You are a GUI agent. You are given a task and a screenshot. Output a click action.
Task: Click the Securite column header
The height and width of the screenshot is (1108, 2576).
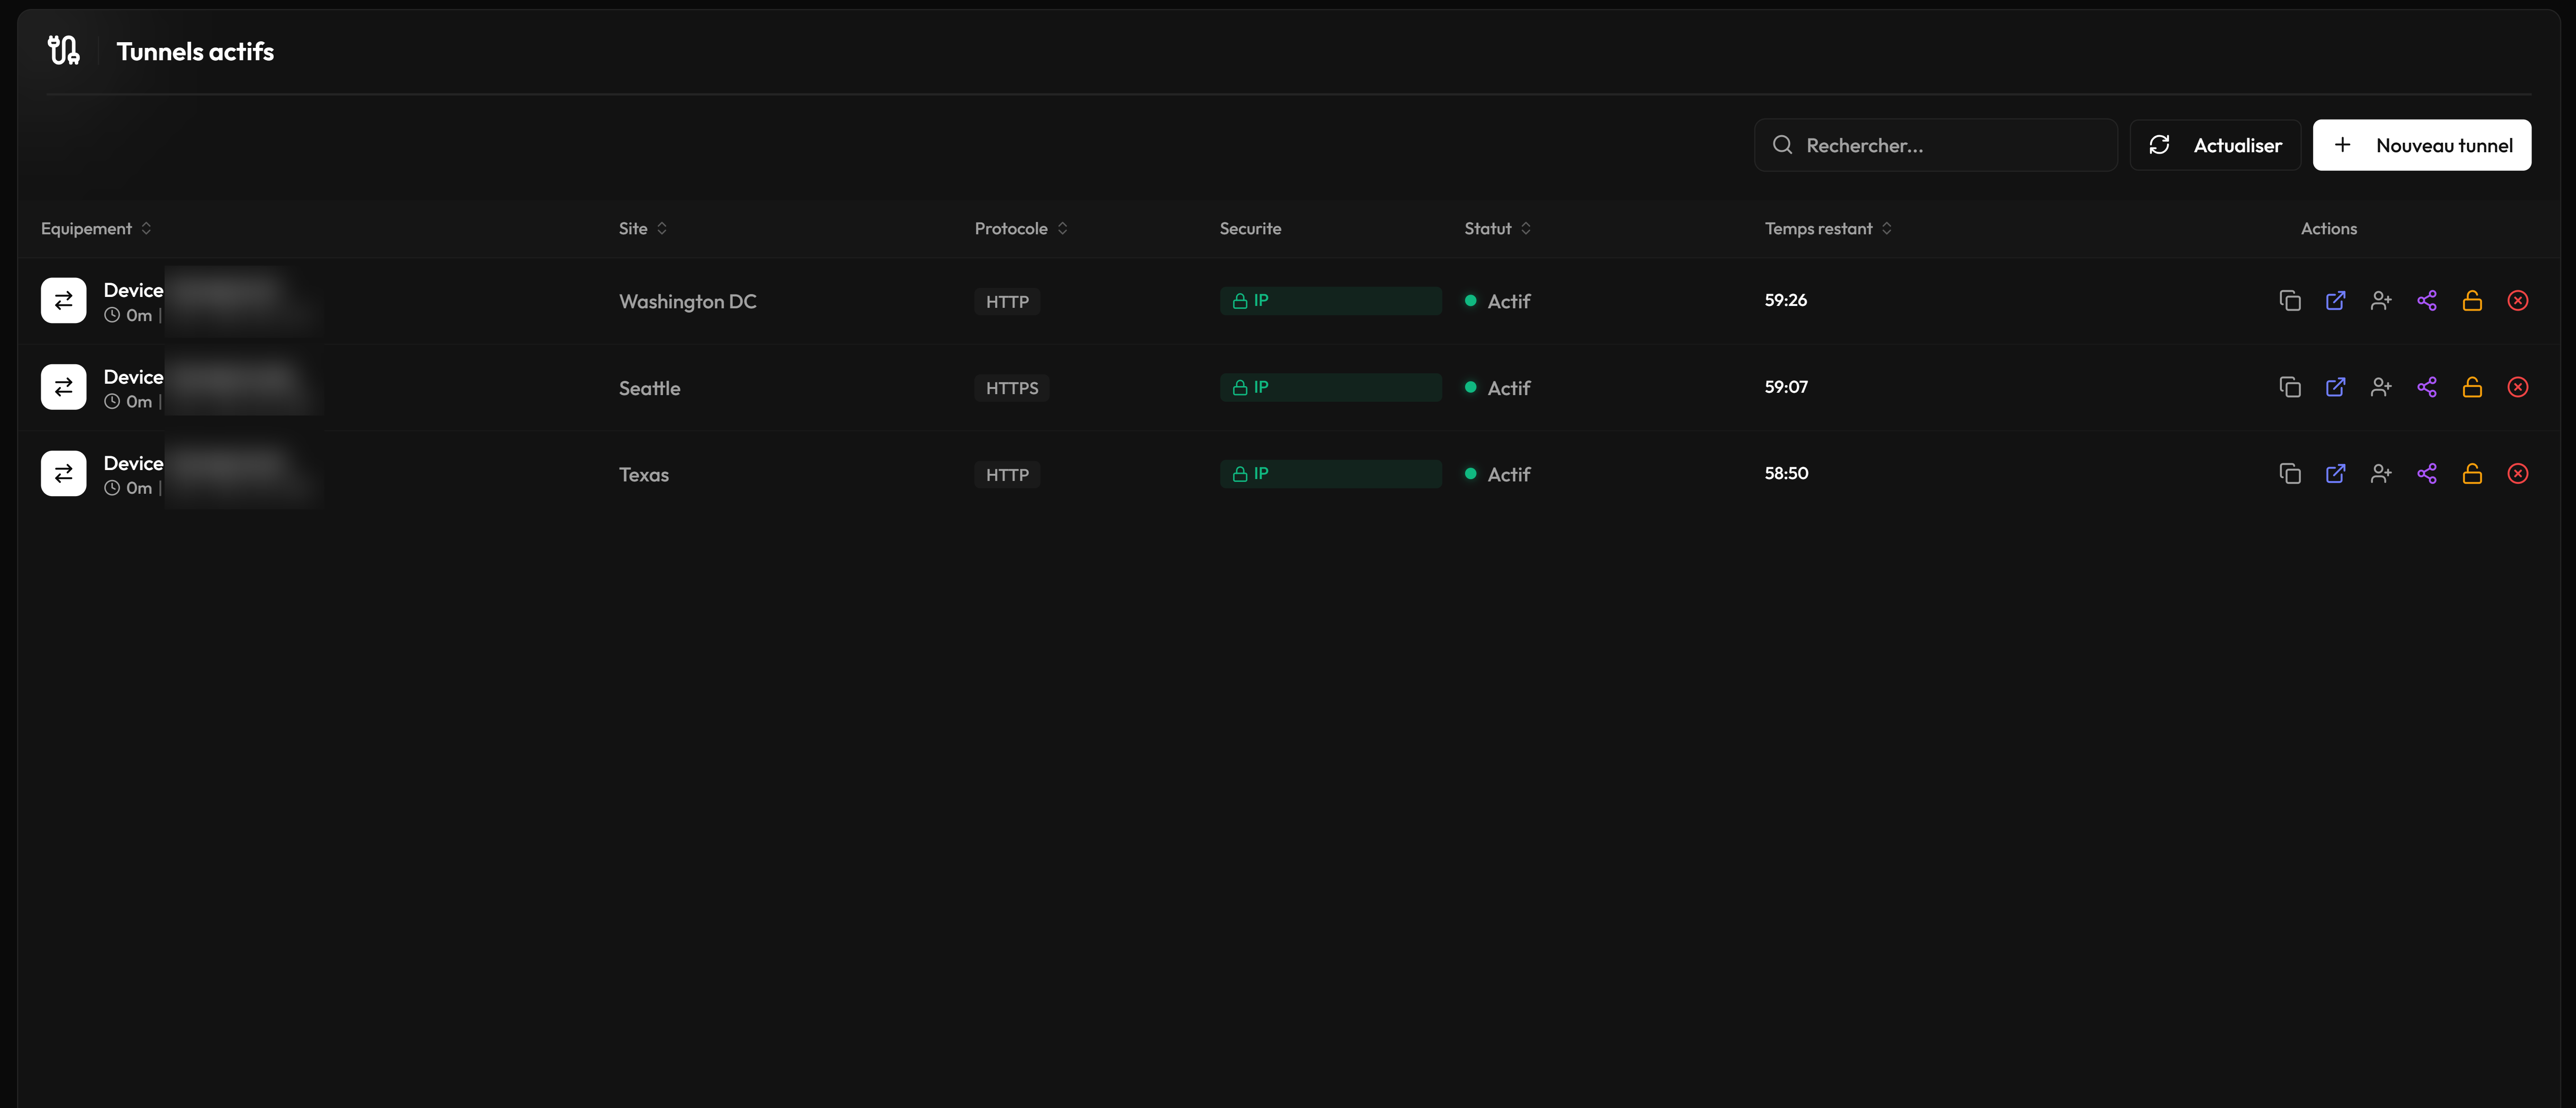pyautogui.click(x=1250, y=229)
